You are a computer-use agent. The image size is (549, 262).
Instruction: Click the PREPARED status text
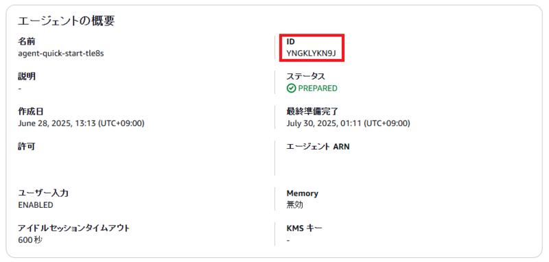pos(318,88)
